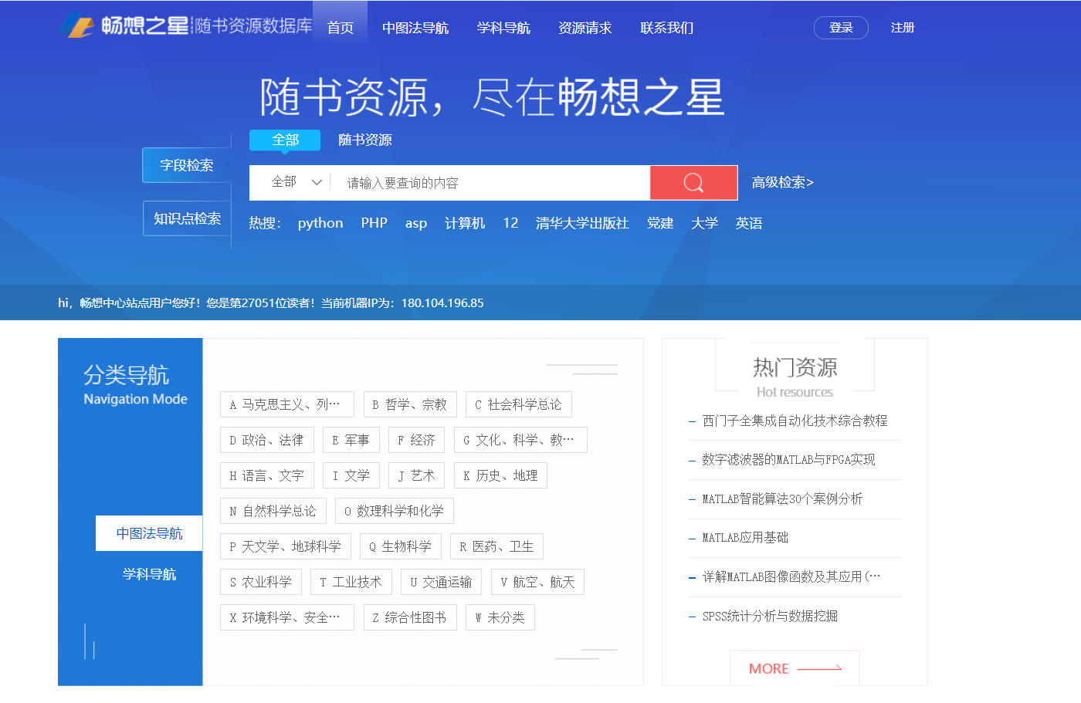Switch to 知识点检索 mode
This screenshot has height=703, width=1081.
pyautogui.click(x=187, y=218)
